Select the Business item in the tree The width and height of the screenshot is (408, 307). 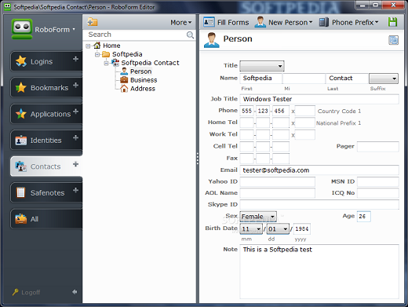point(144,80)
